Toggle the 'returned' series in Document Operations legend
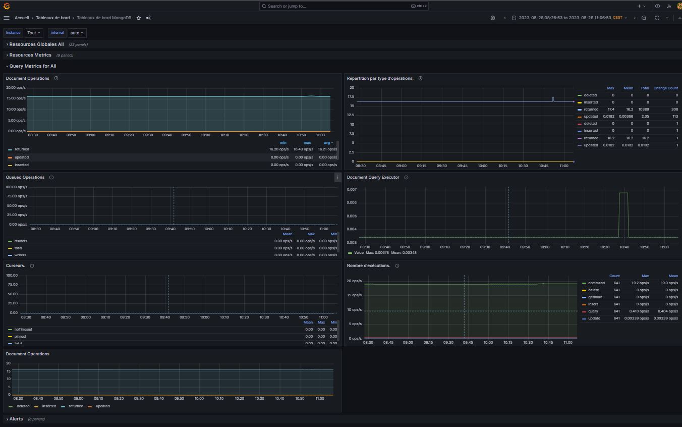Viewport: 682px width, 427px height. [22, 149]
